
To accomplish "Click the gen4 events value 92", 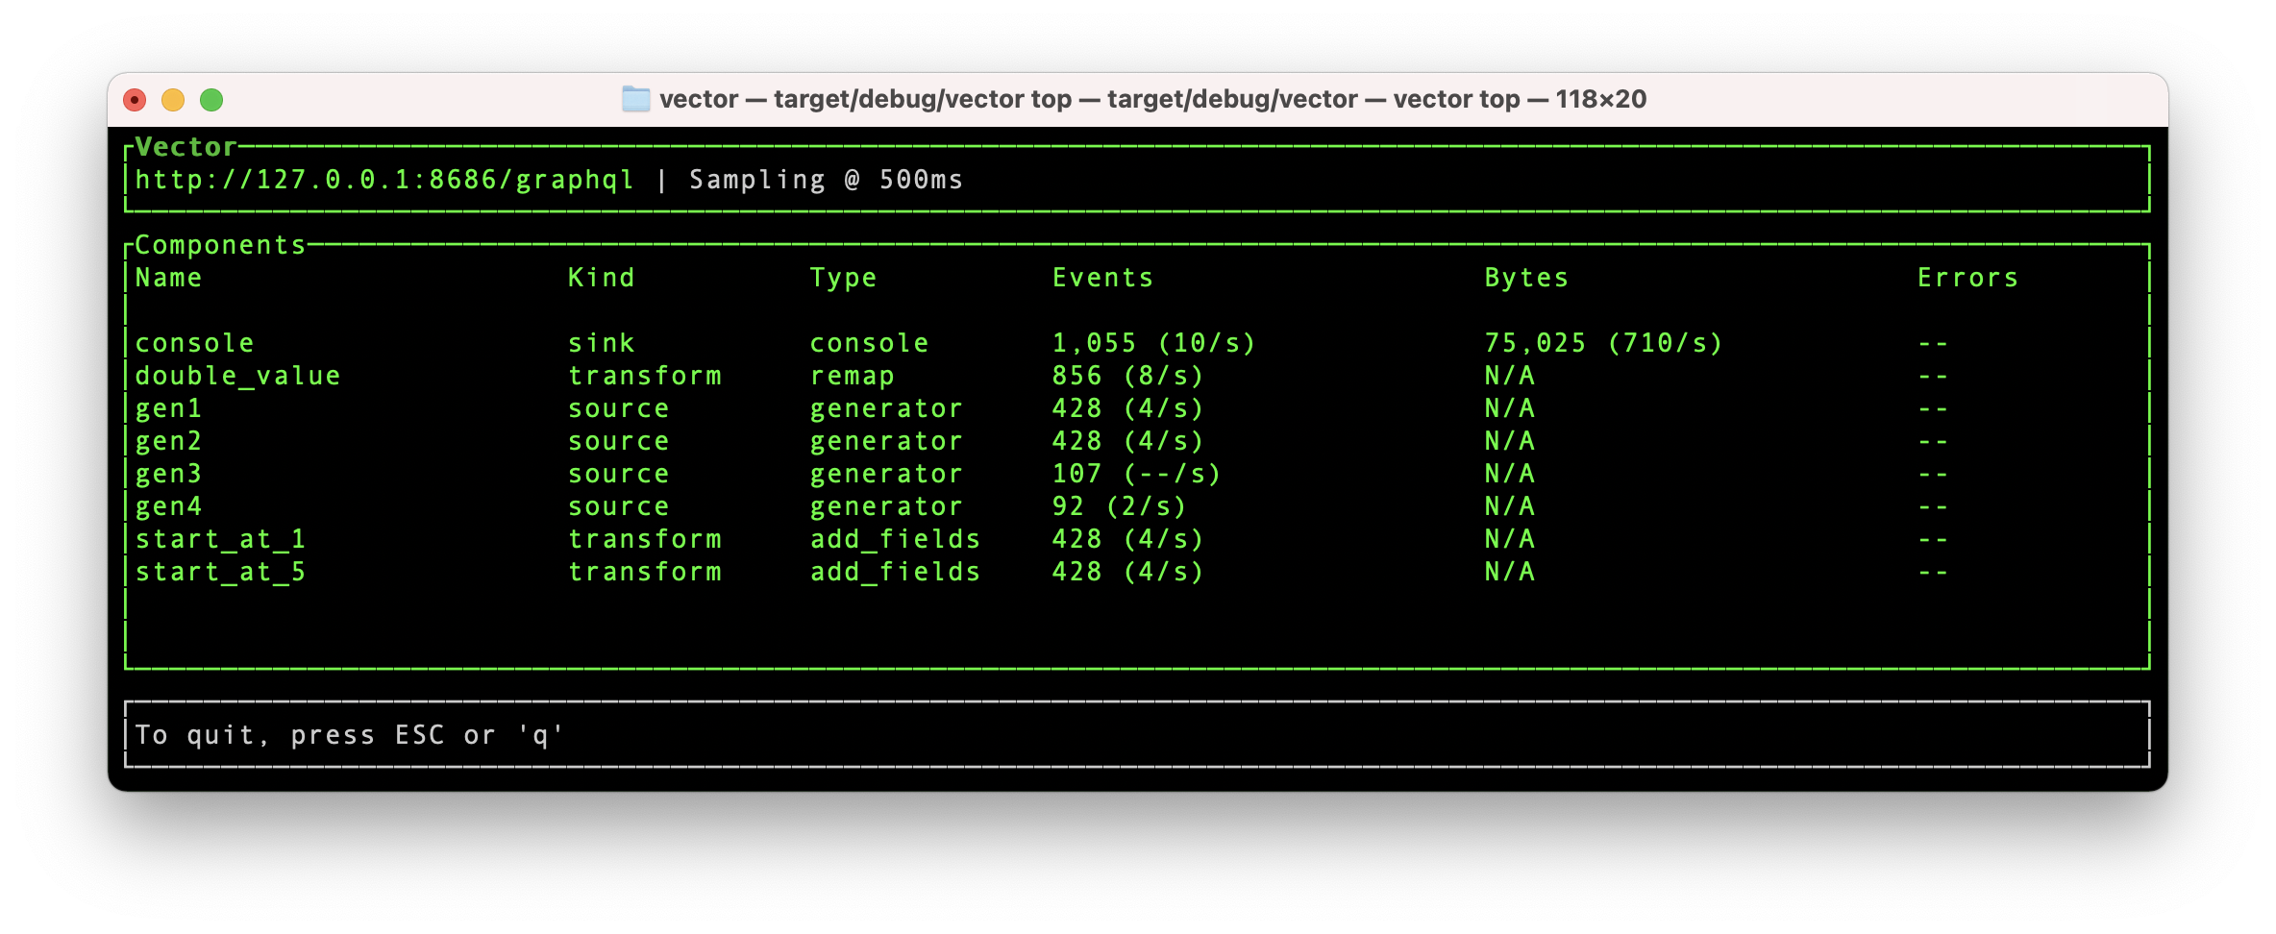I will click(1068, 506).
